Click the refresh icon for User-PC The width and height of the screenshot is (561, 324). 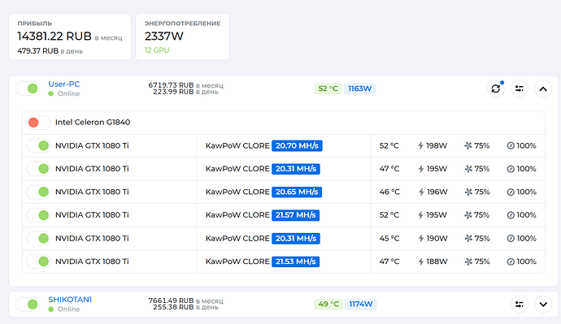(x=495, y=89)
